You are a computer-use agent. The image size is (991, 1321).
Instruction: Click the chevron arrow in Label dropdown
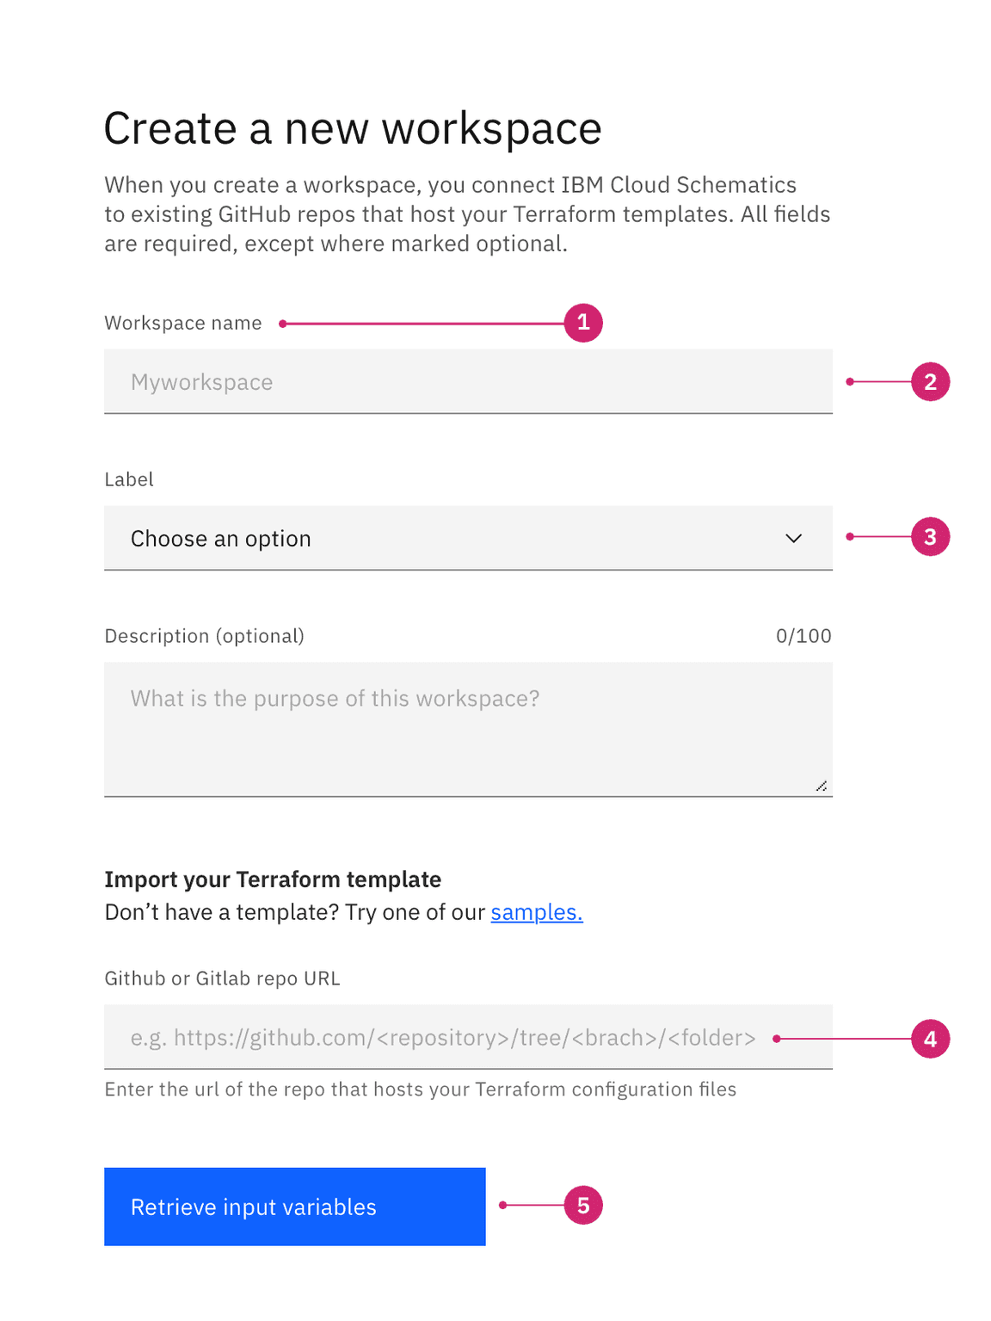coord(793,539)
